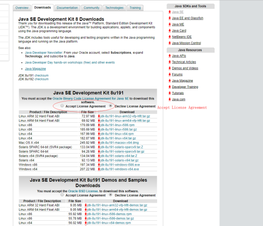The height and width of the screenshot is (226, 263).
Task: Click download icon for windows-i586.exe
Action: tap(99, 165)
